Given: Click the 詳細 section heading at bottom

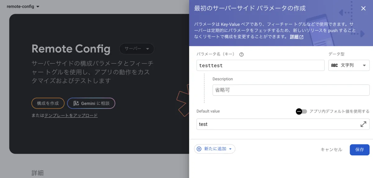Looking at the screenshot, I should click(x=38, y=173).
